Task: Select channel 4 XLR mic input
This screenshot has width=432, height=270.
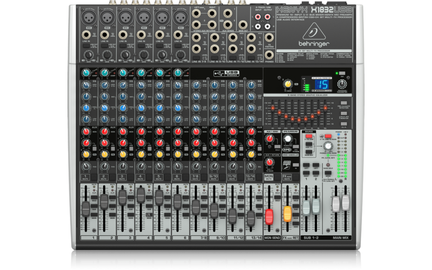Action: coord(144,18)
